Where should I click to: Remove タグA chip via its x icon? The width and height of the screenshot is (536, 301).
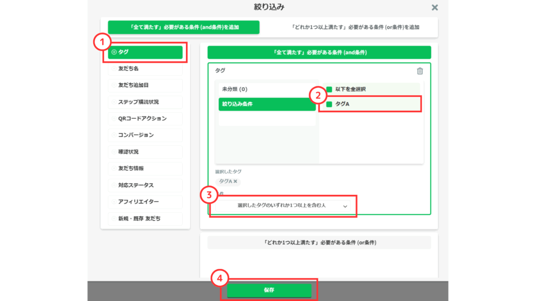236,181
